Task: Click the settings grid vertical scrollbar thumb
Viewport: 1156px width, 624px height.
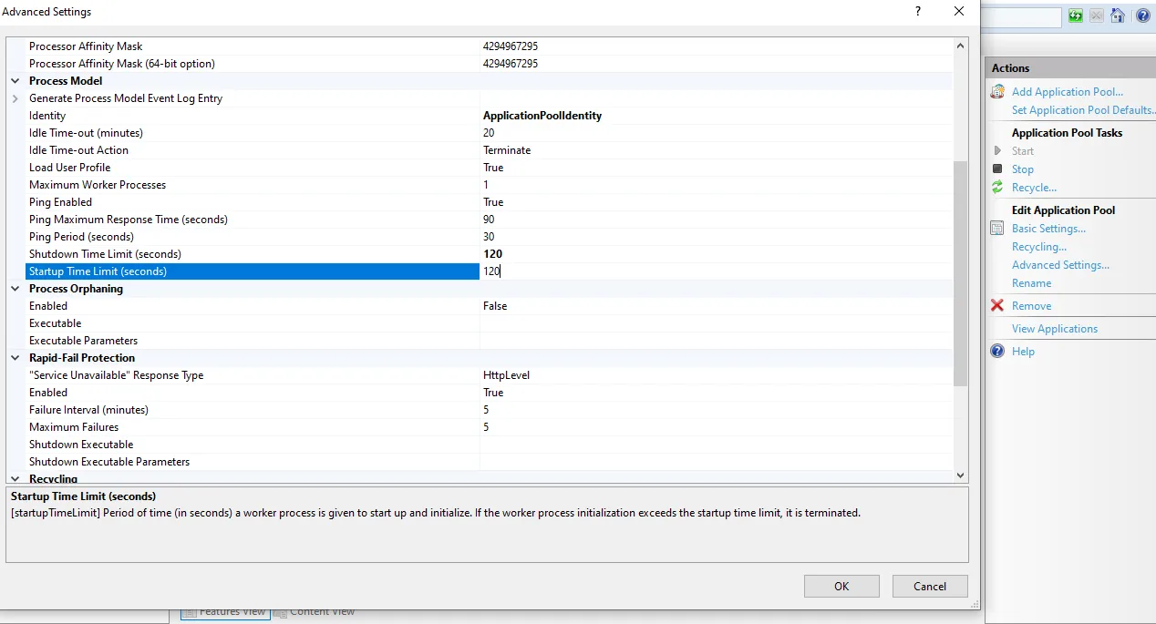Action: tap(960, 273)
